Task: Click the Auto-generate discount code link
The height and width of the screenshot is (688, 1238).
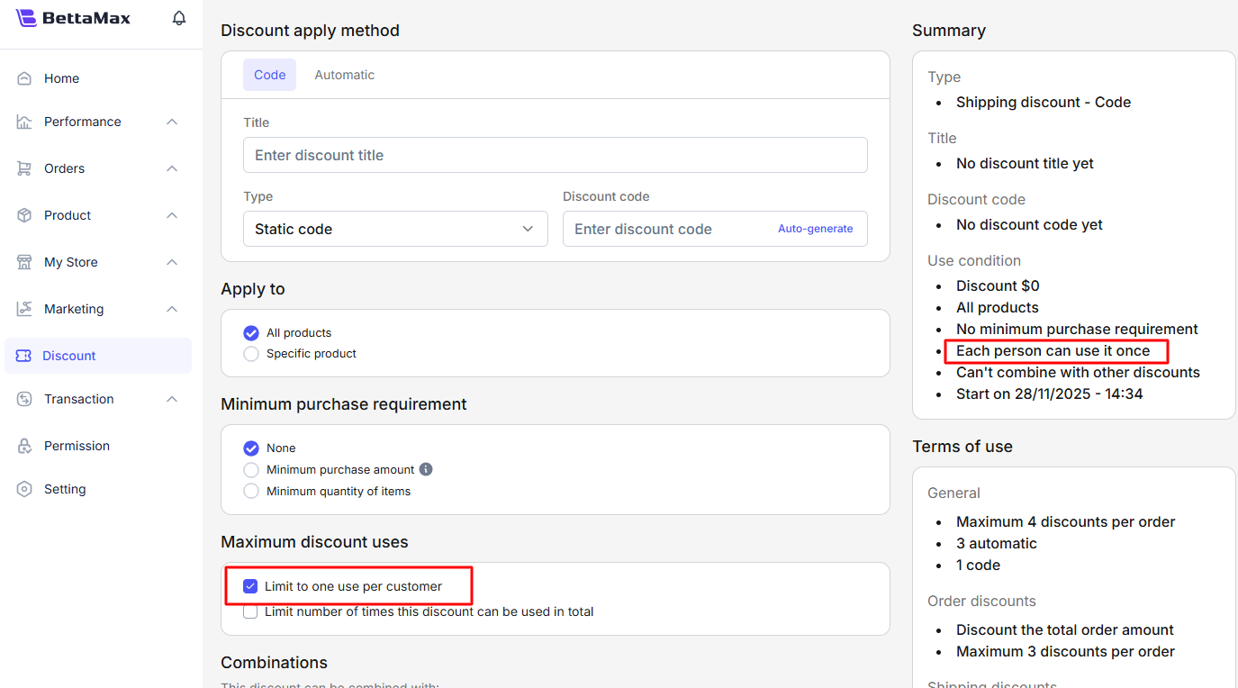Action: [815, 229]
